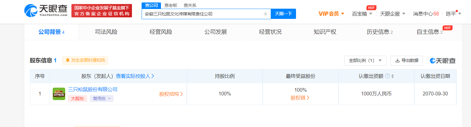The height and width of the screenshot is (127, 471).
Task: Click the 1000万人民币 capital value
Action: pos(376,94)
